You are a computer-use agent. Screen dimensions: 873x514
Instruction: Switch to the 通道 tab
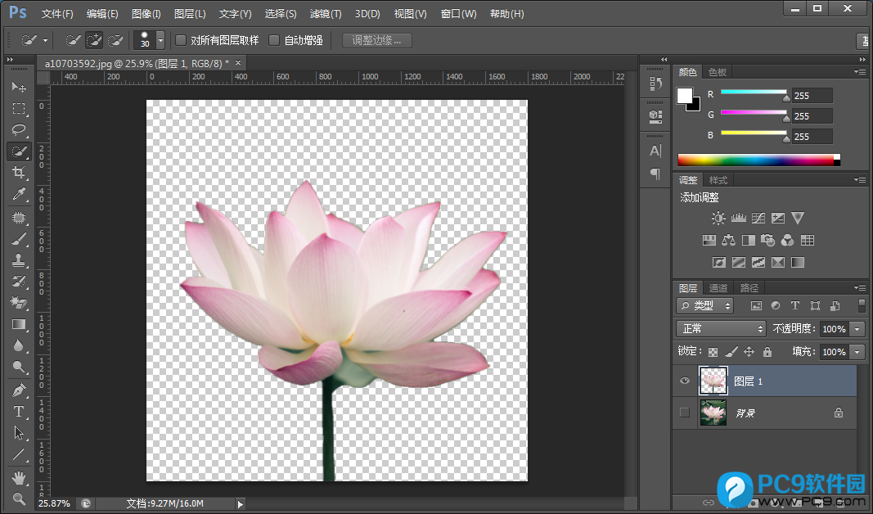[x=718, y=288]
